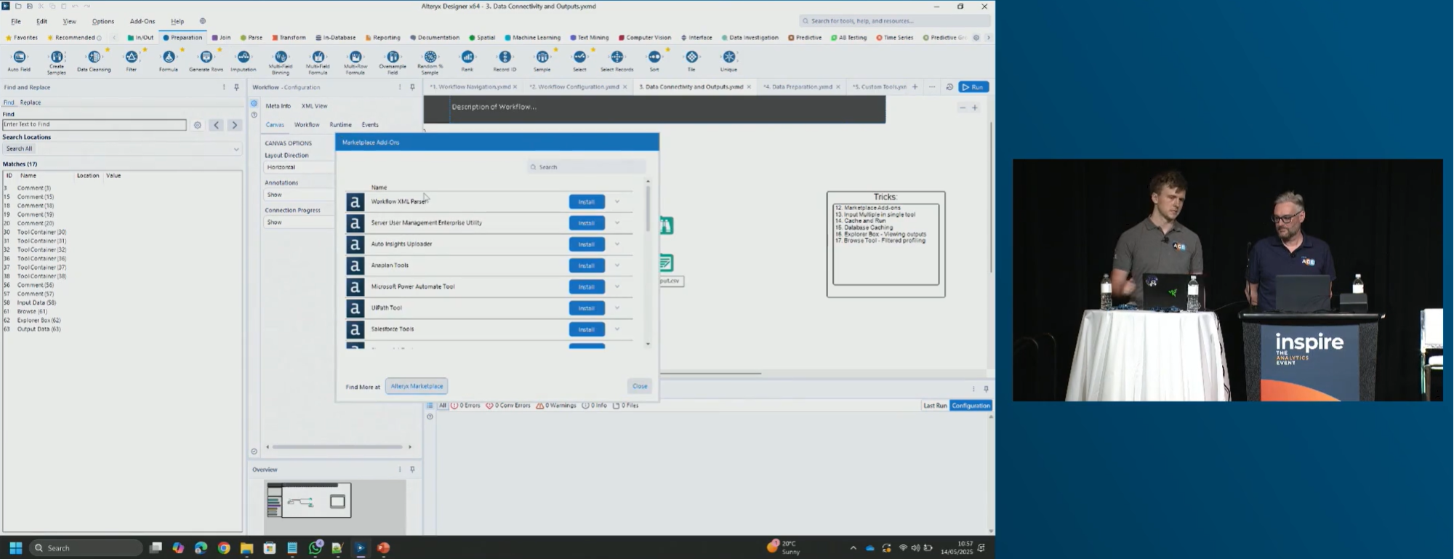1454x559 pixels.
Task: Select the Formula tool icon
Action: [x=169, y=57]
